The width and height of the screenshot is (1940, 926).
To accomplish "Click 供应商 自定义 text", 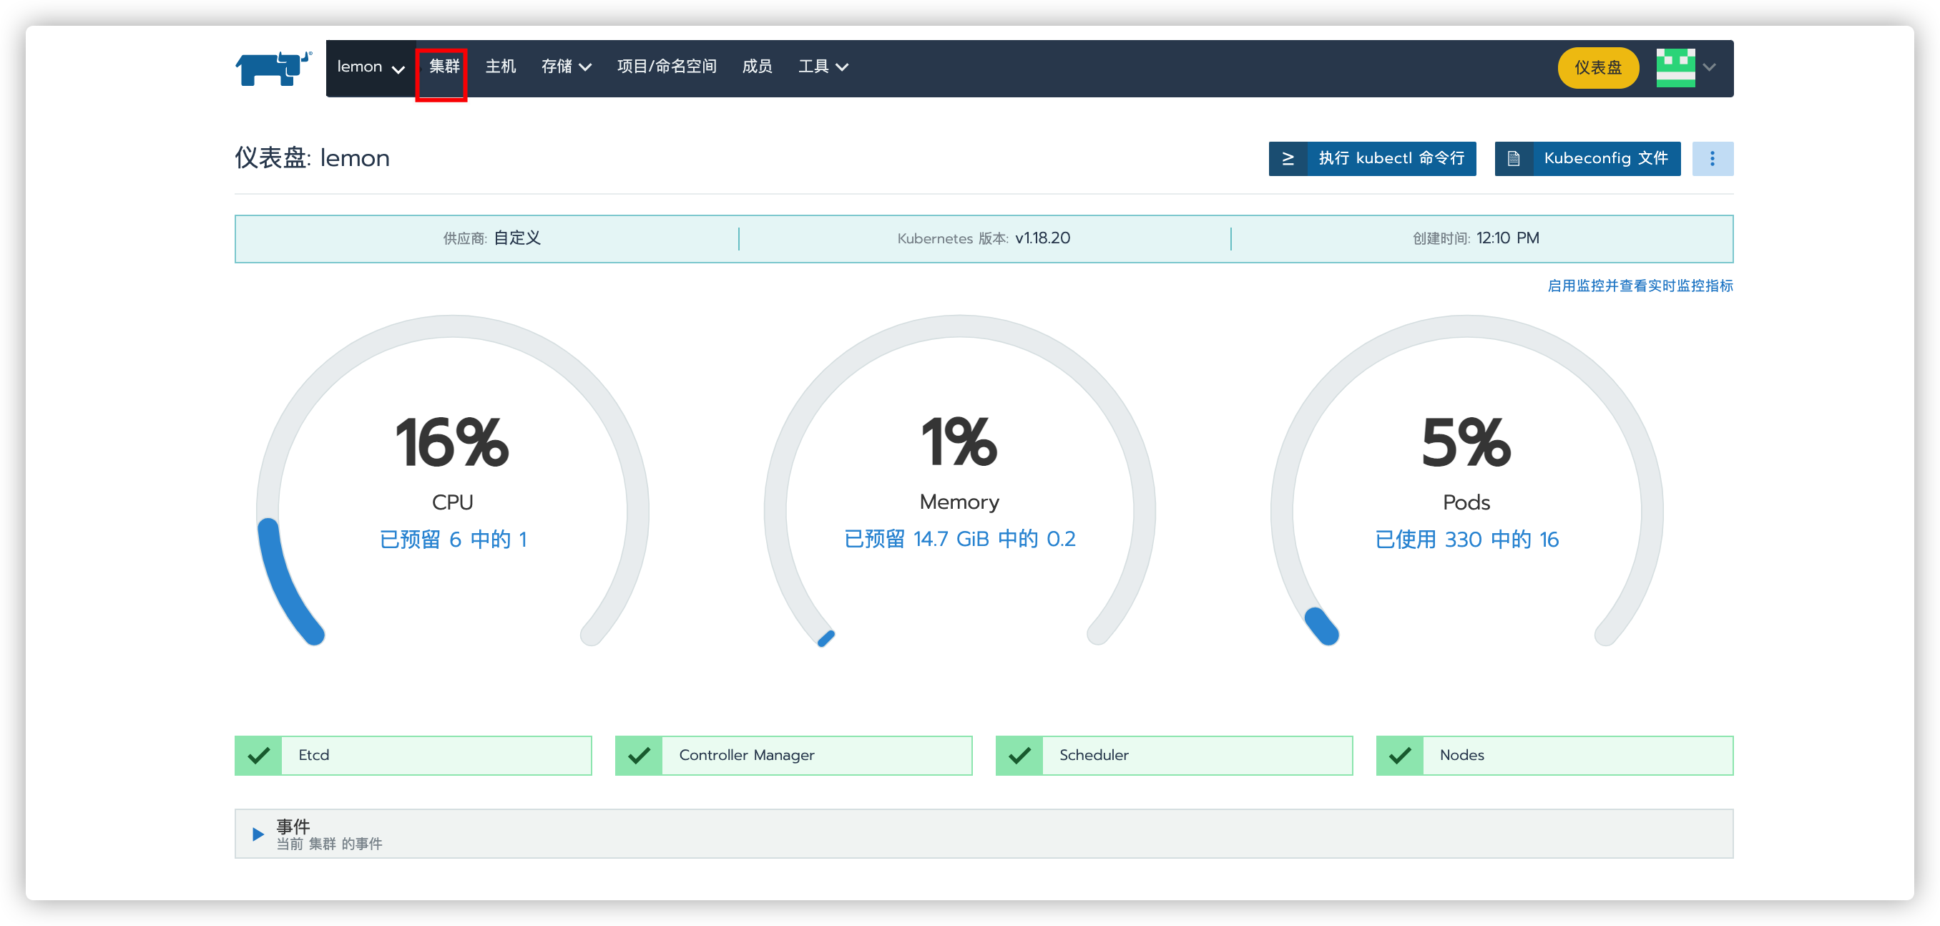I will pyautogui.click(x=491, y=238).
